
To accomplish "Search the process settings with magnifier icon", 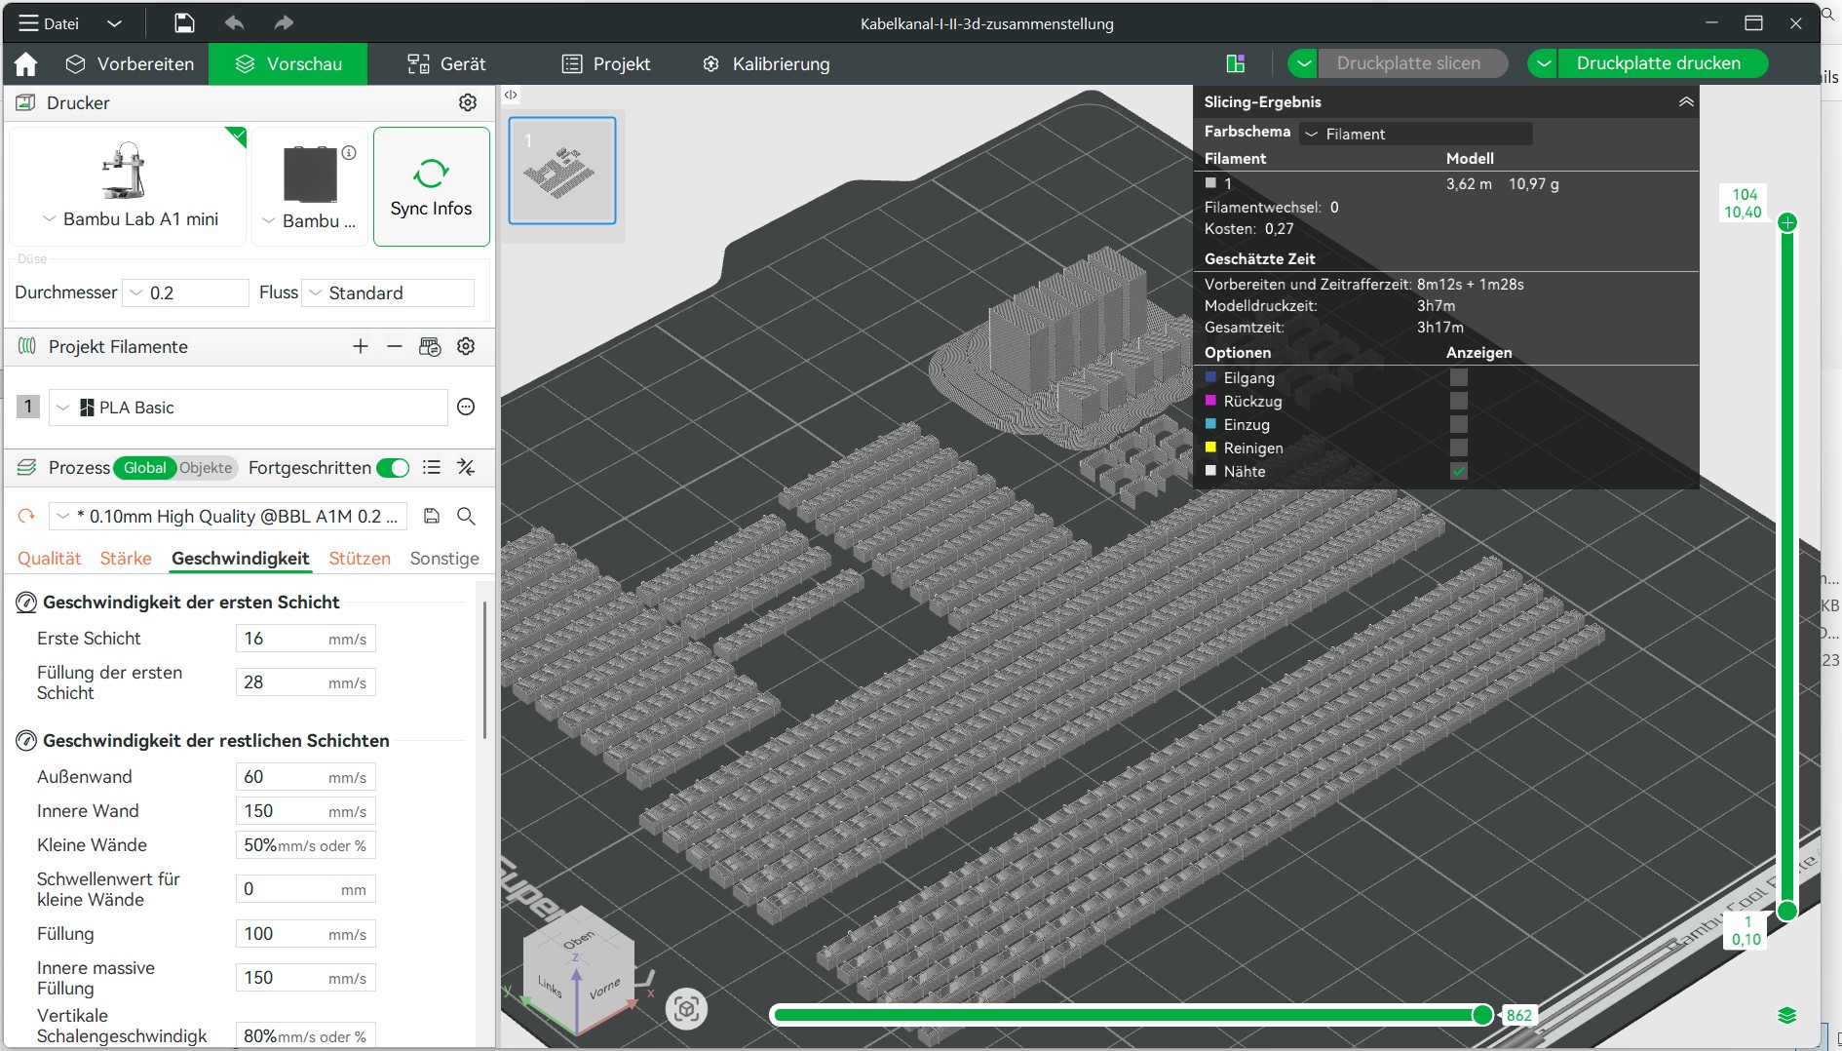I will point(467,516).
